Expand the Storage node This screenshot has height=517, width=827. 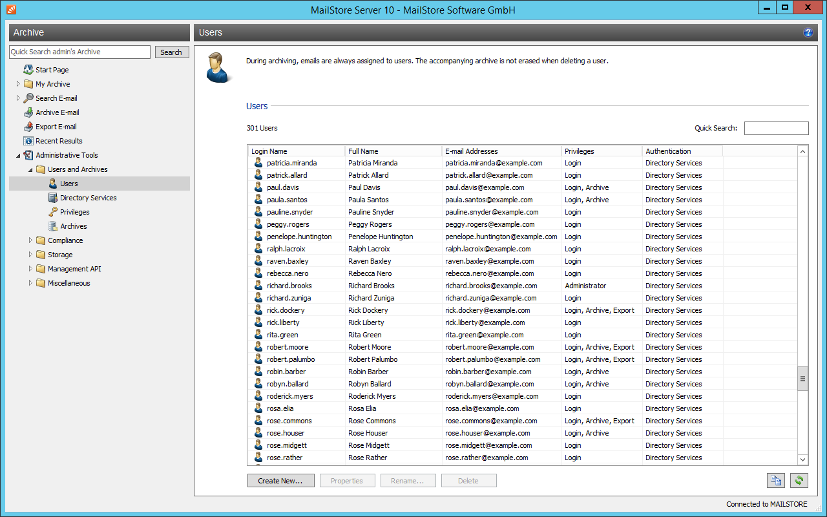point(30,255)
